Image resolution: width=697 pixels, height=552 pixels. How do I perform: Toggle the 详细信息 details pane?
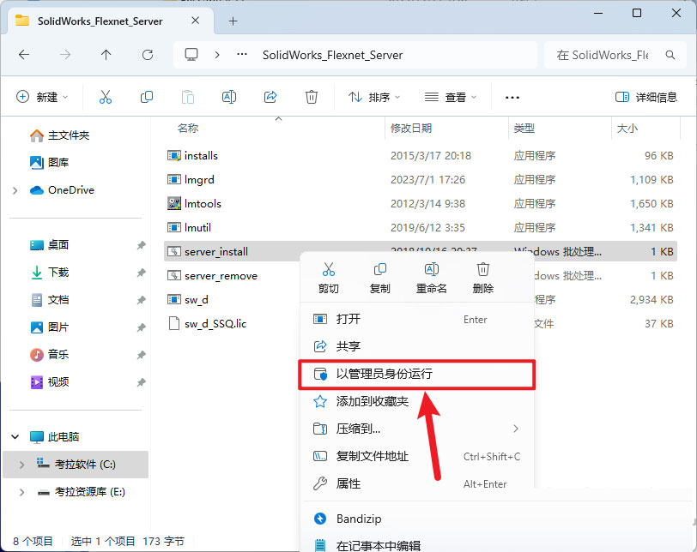point(646,97)
